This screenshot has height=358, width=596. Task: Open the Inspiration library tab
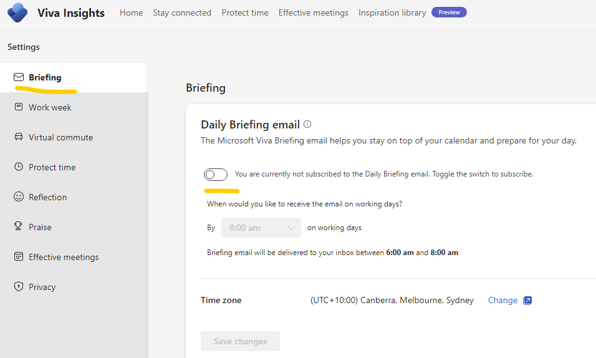coord(392,12)
